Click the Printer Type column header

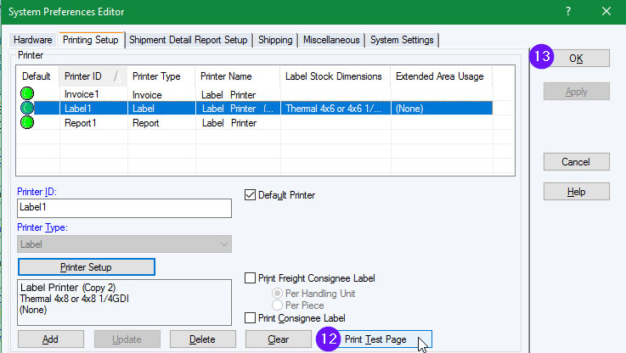[x=161, y=76]
